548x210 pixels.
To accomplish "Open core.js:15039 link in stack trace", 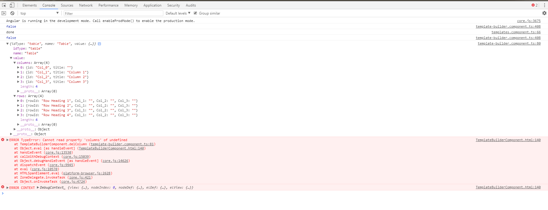I will 76,157.
